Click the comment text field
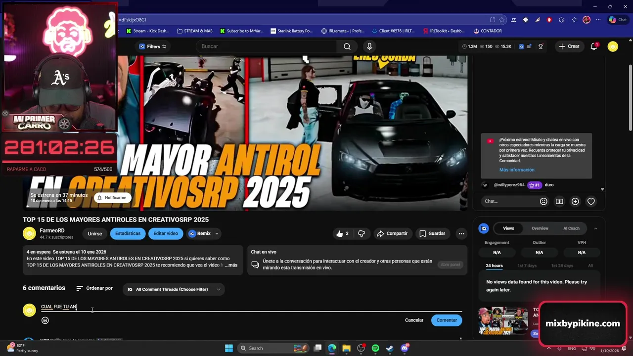 [x=251, y=307]
